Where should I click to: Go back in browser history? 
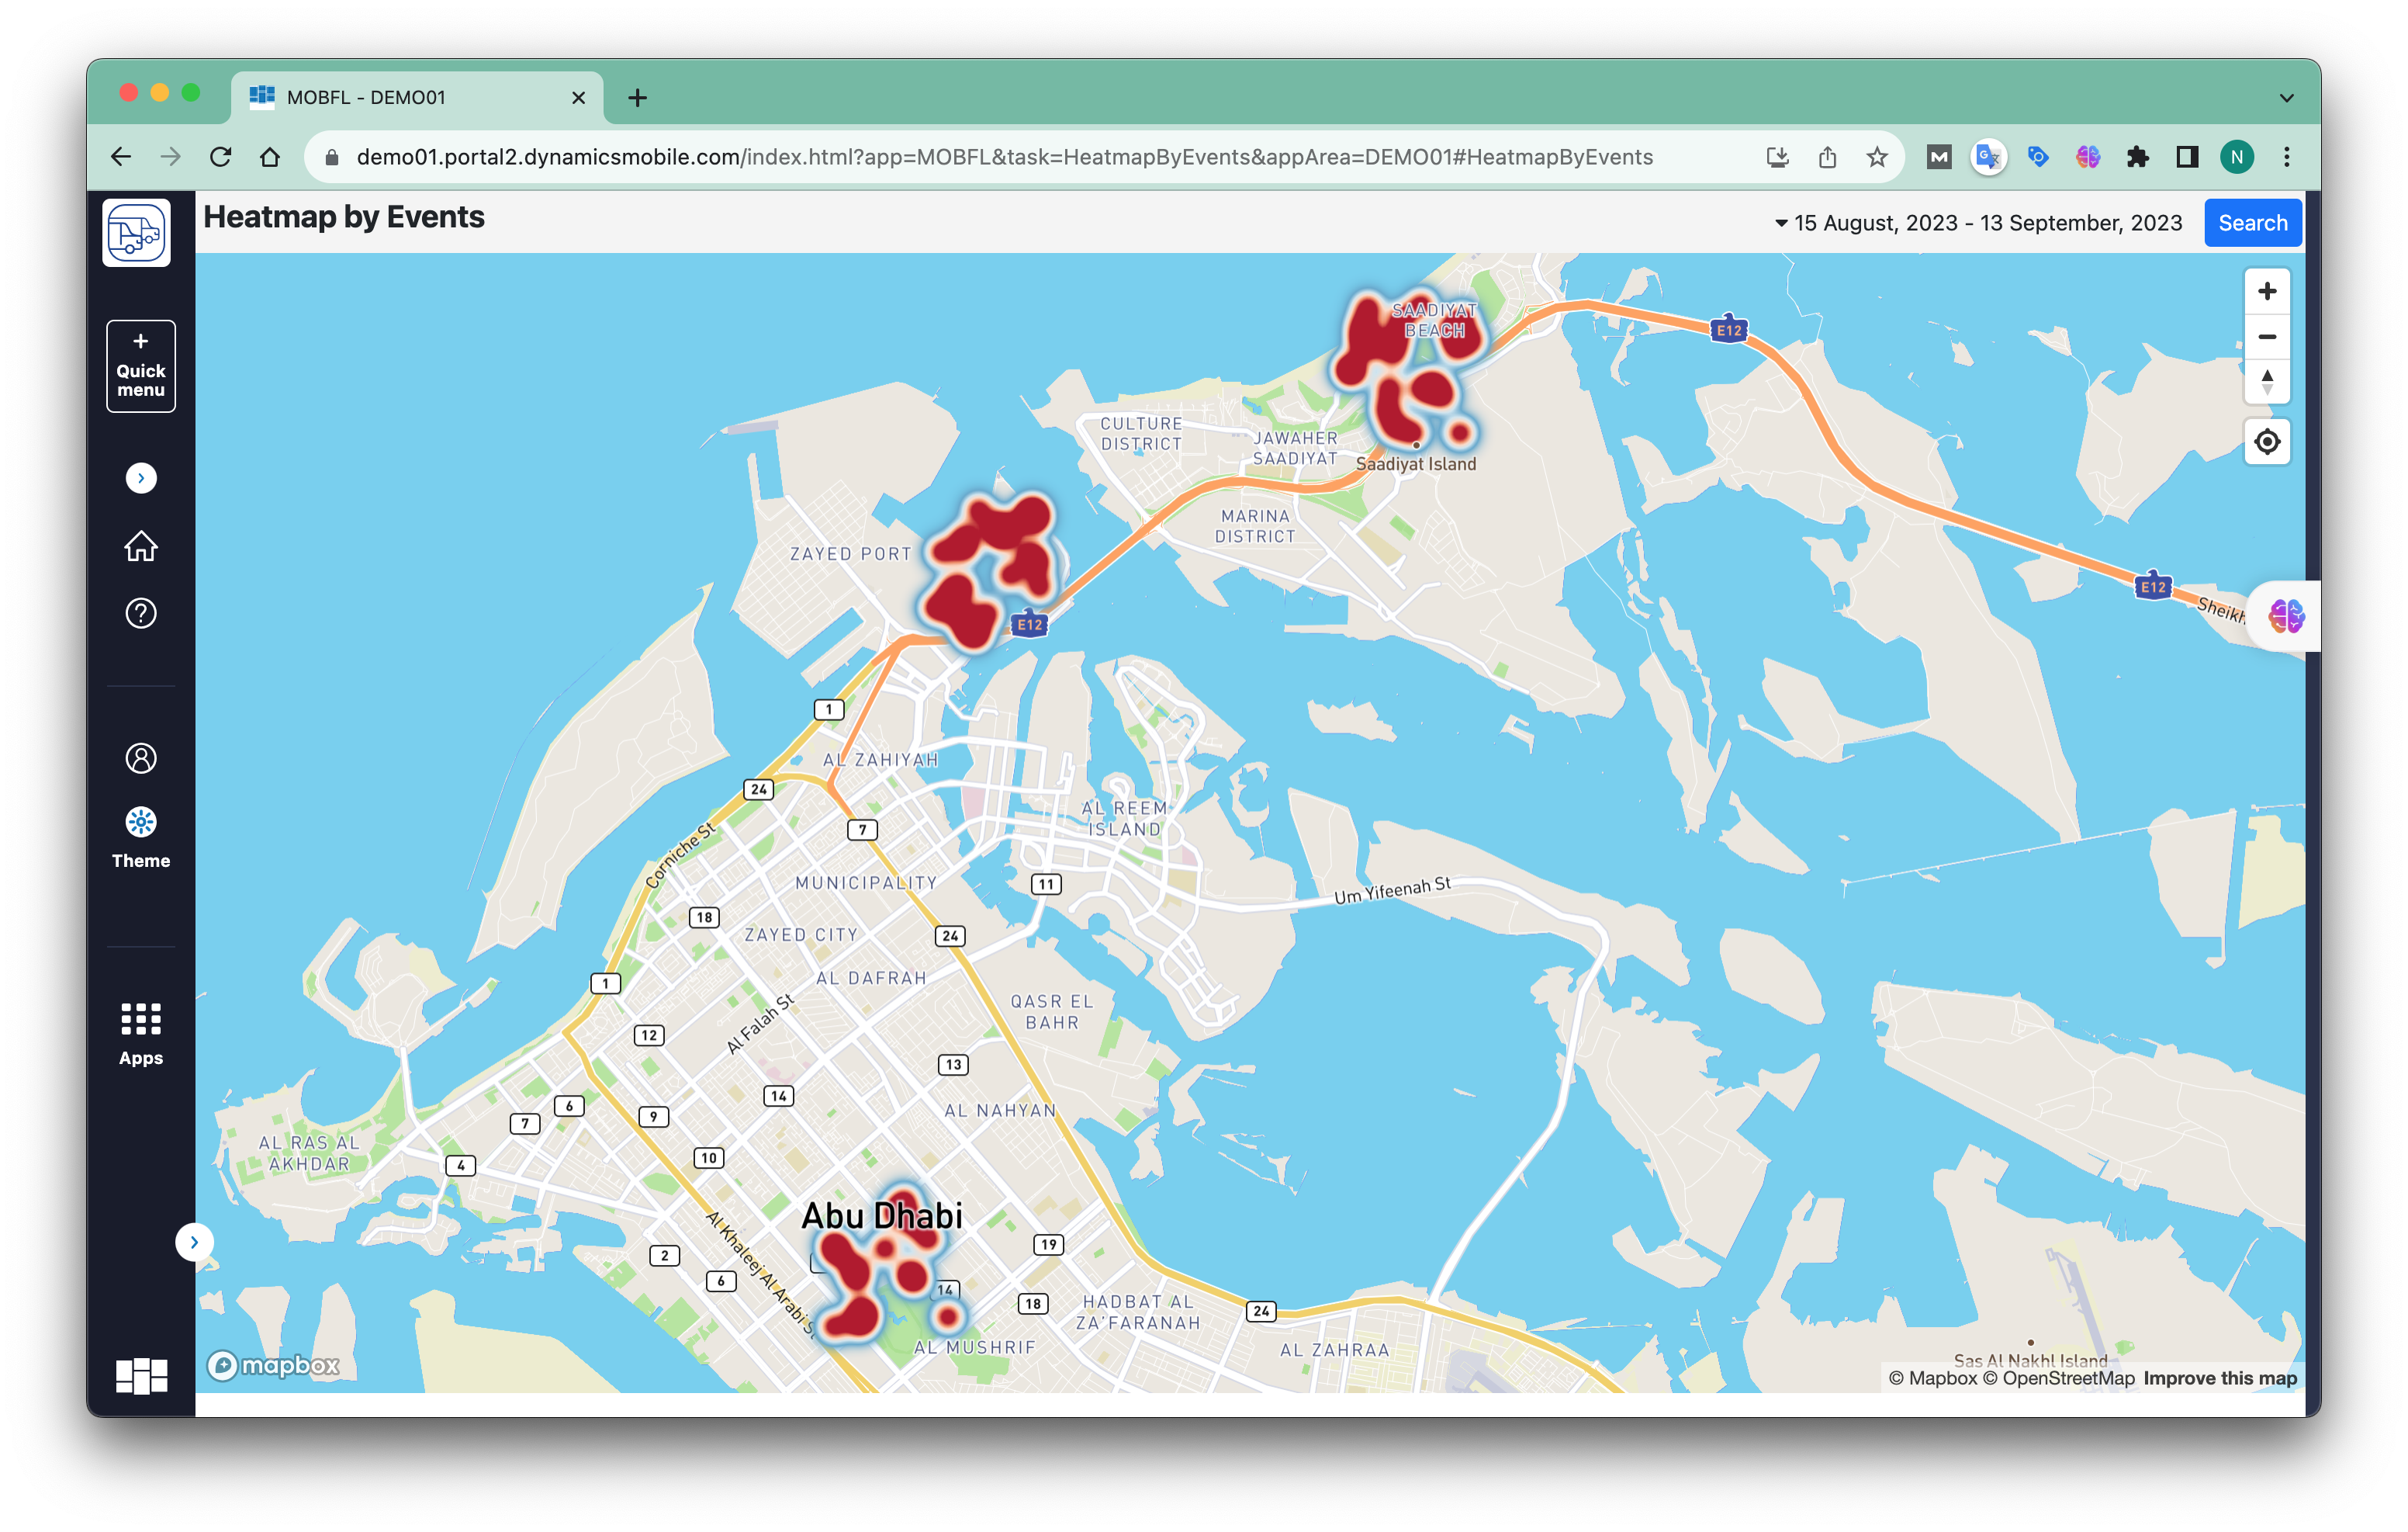[121, 156]
